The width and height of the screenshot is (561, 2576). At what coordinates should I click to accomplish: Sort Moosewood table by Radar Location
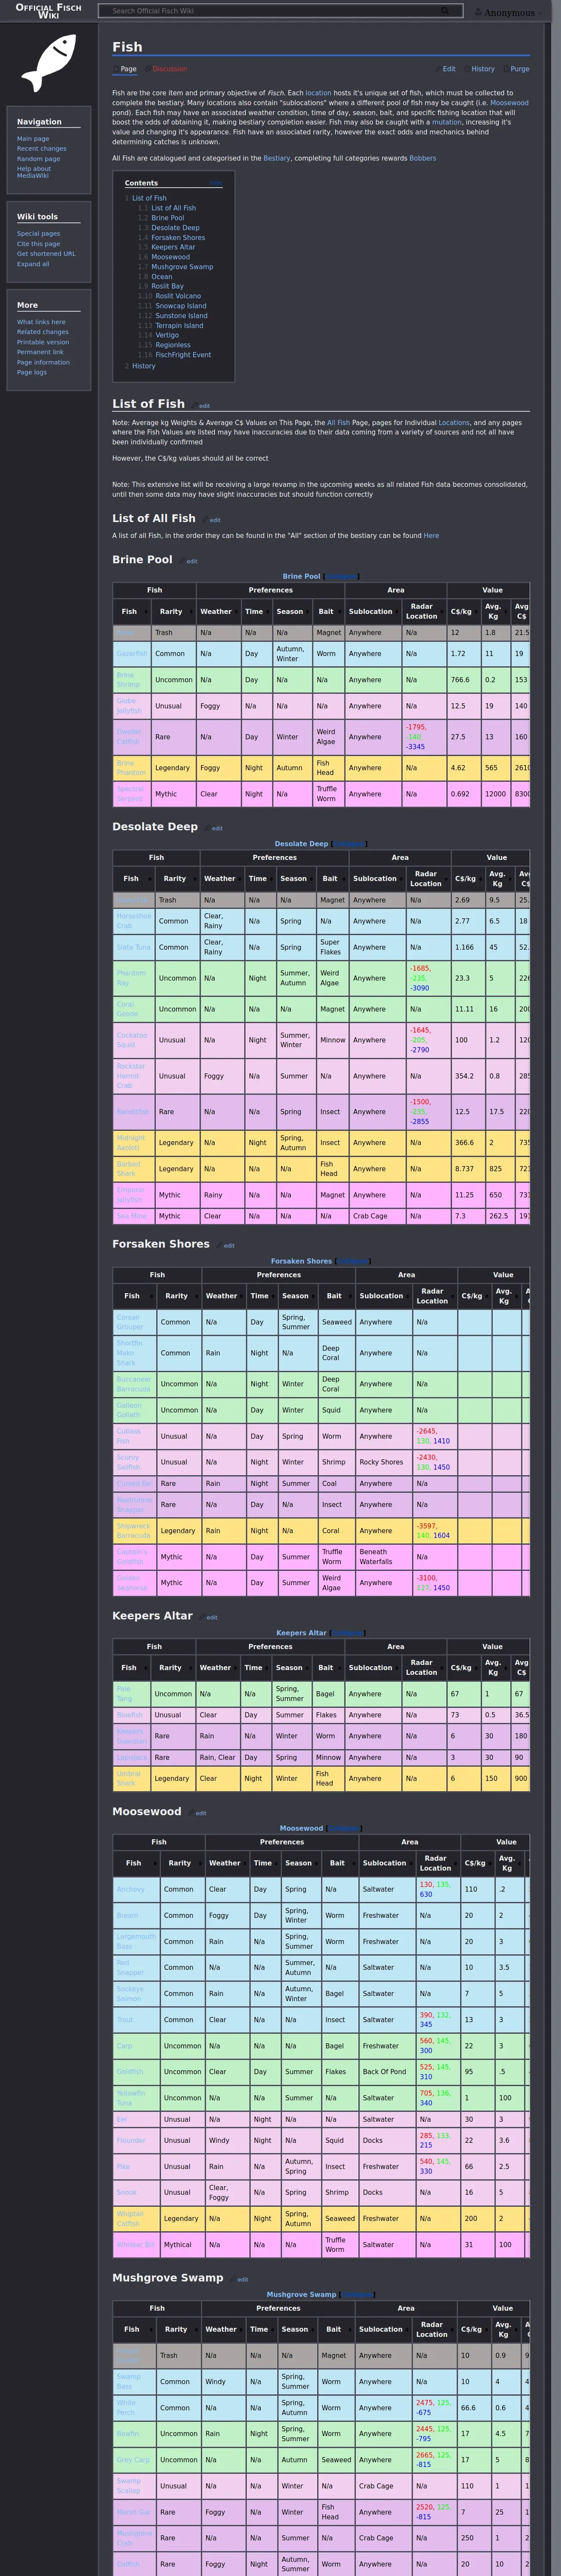[437, 1863]
